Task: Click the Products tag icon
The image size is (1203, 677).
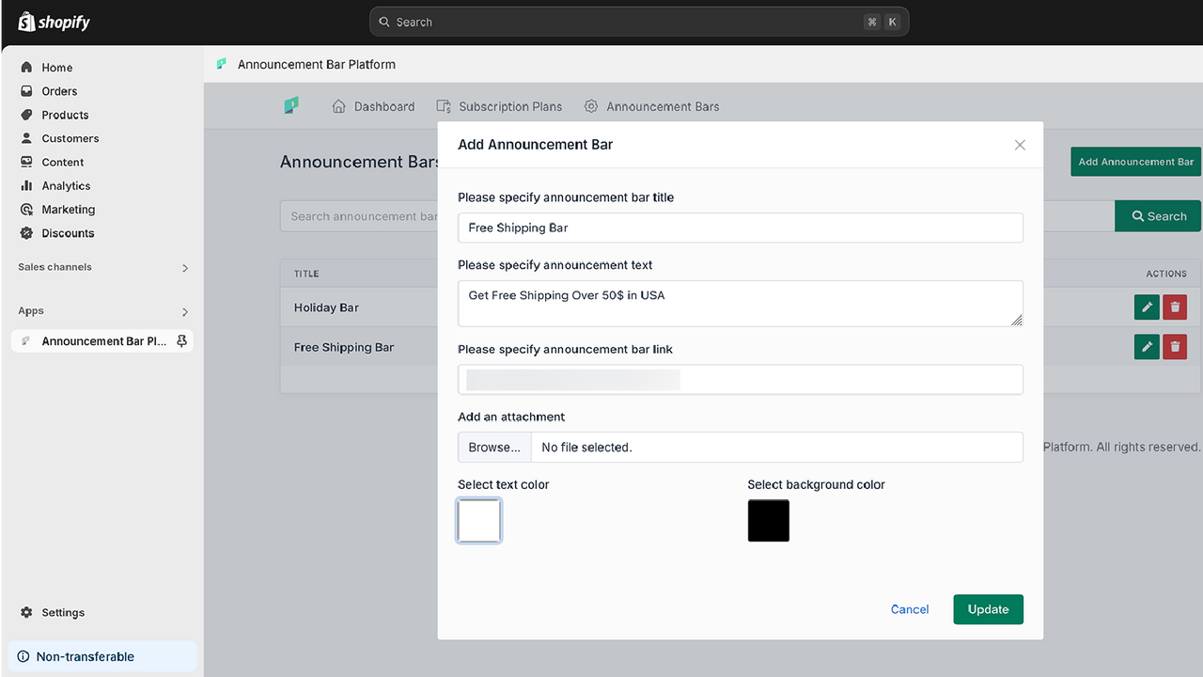Action: [x=26, y=115]
